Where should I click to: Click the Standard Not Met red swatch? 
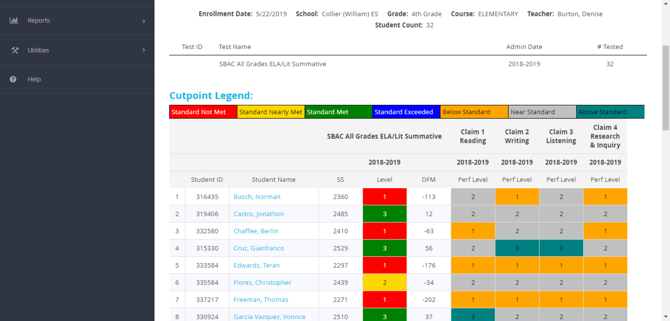pyautogui.click(x=203, y=112)
